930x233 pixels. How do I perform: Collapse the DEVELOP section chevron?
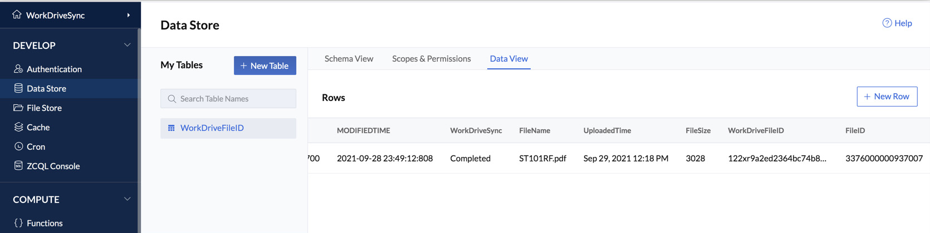[127, 45]
